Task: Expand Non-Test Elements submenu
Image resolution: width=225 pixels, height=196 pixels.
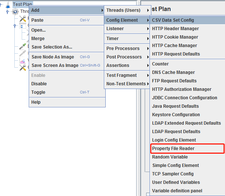Action: coord(127,84)
